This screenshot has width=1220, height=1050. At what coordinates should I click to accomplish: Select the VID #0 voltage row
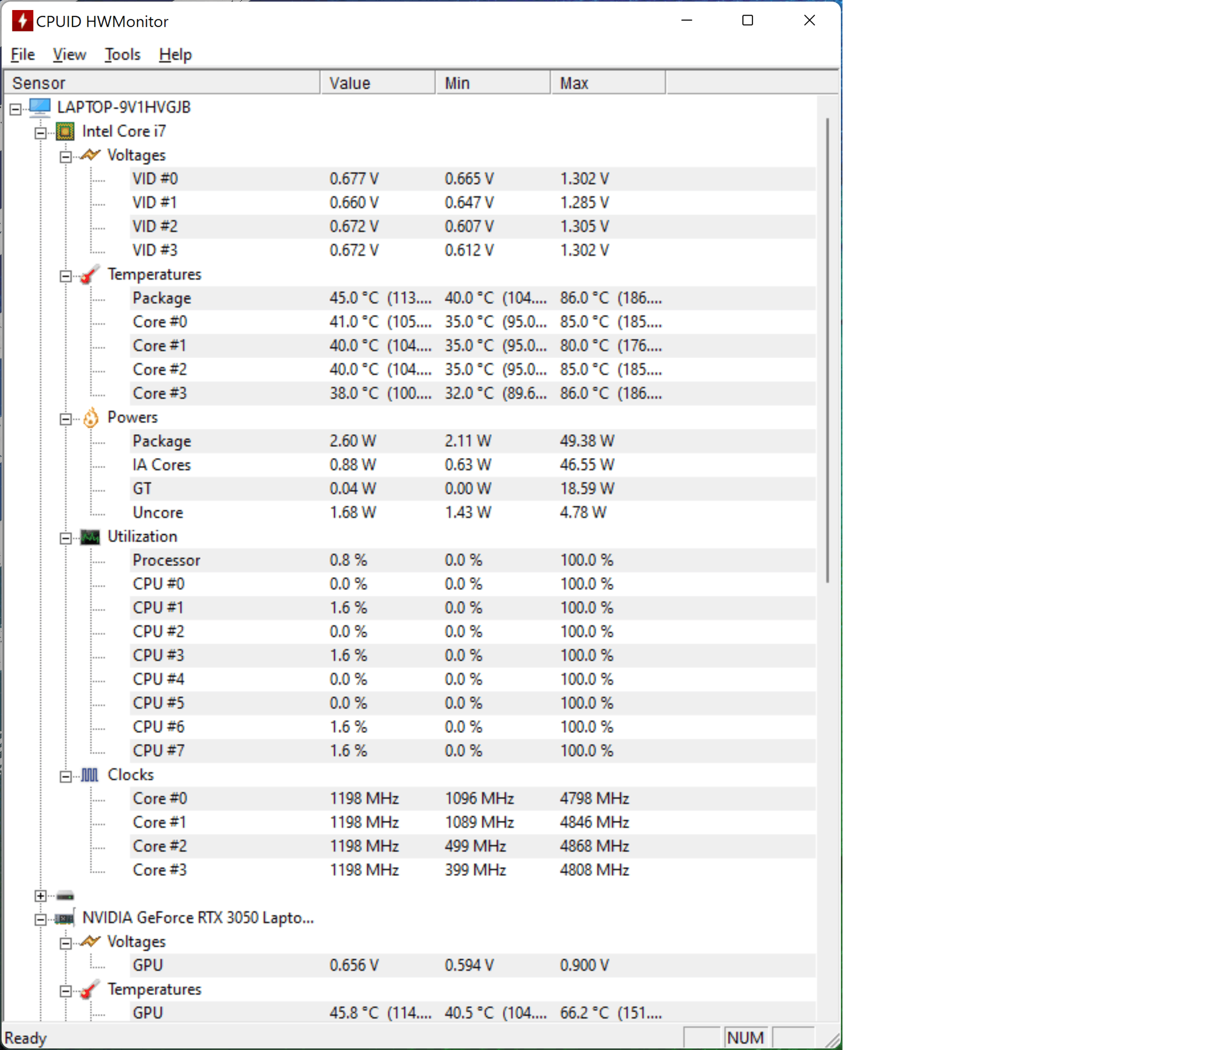473,179
